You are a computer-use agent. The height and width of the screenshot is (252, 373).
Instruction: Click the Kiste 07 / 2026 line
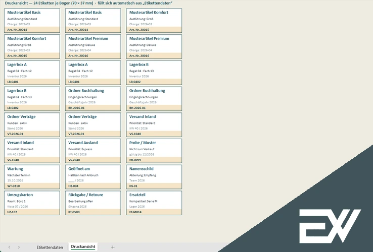(x=18, y=207)
